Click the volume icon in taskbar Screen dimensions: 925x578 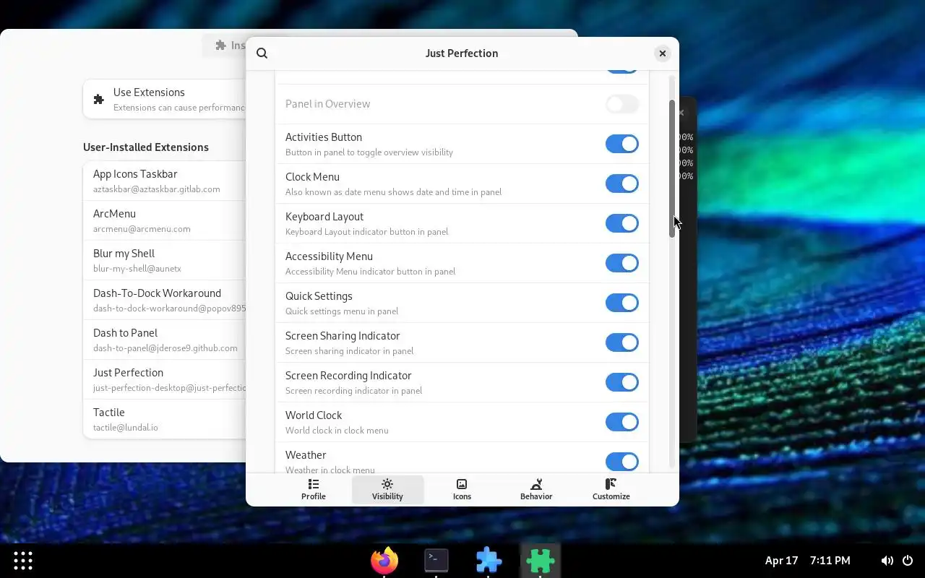click(887, 561)
